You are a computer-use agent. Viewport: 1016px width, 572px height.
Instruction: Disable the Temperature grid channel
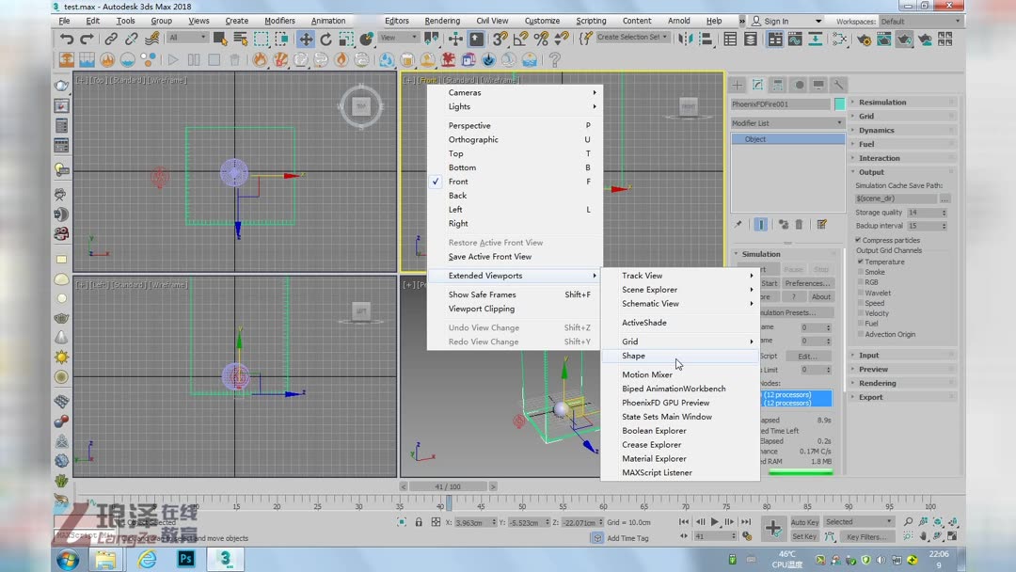[x=860, y=262]
